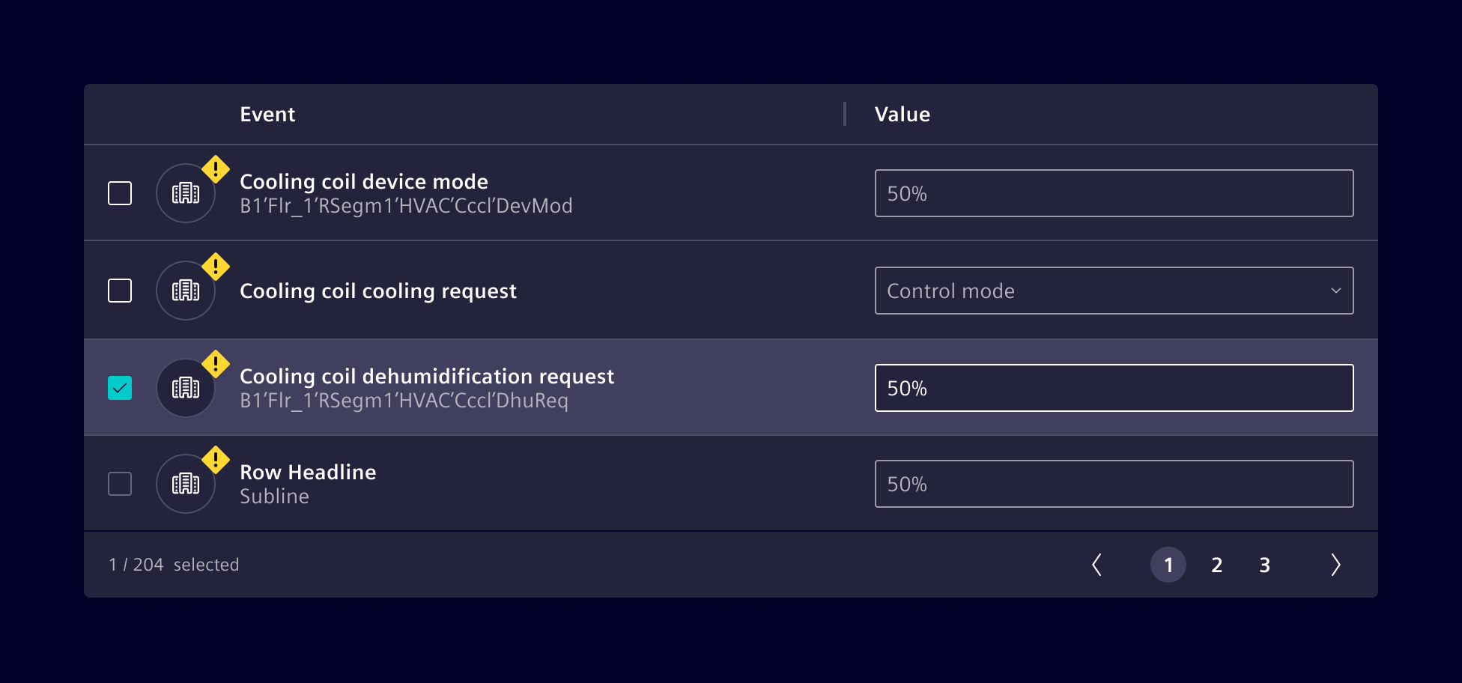Uncheck Cooling coil dehumidification request checkbox
1462x683 pixels.
click(x=120, y=388)
